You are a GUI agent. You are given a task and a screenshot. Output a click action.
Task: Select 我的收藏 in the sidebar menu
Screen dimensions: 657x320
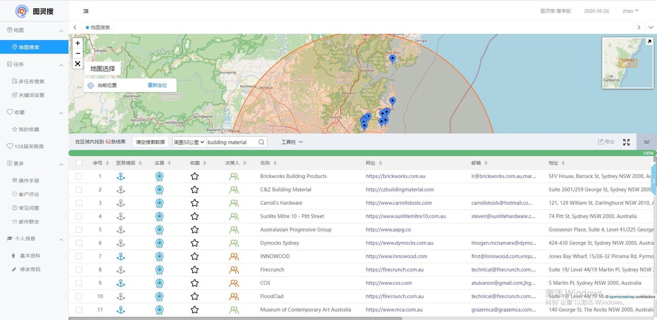tap(29, 129)
